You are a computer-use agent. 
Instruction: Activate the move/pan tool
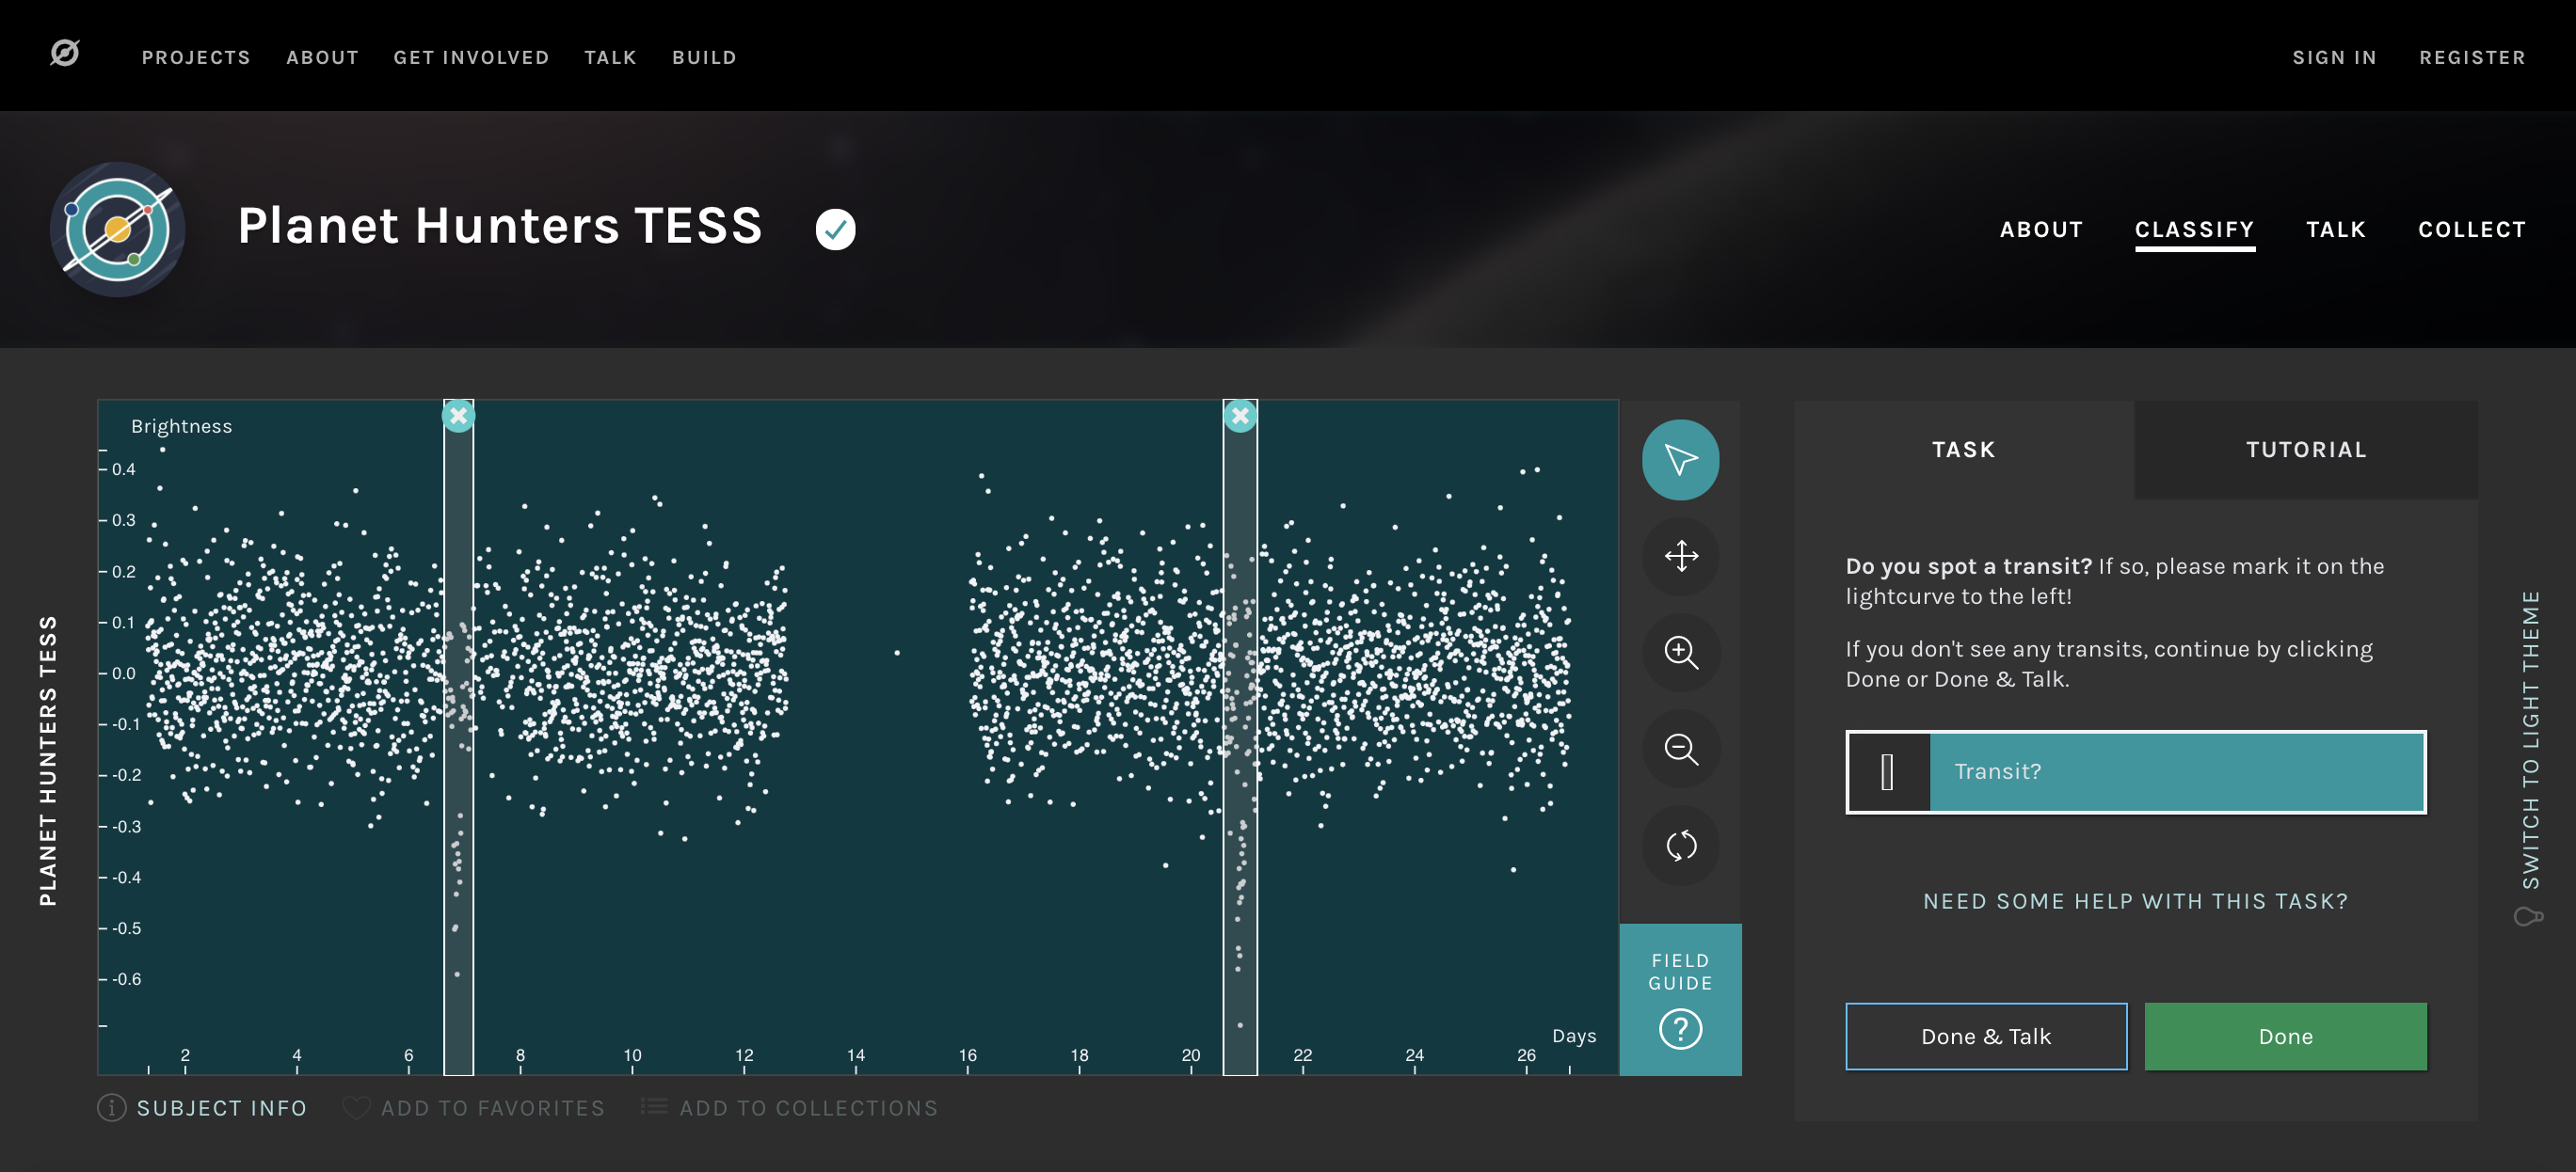pos(1680,556)
